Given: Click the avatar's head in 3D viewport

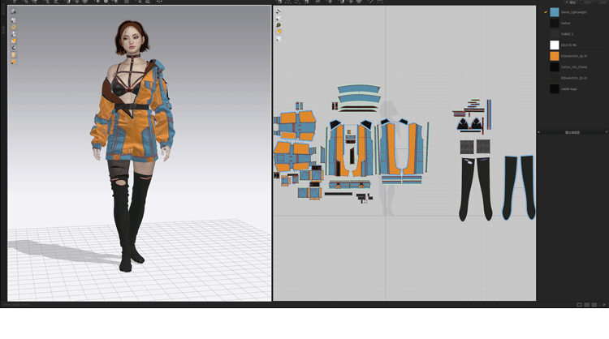Looking at the screenshot, I should pyautogui.click(x=130, y=35).
